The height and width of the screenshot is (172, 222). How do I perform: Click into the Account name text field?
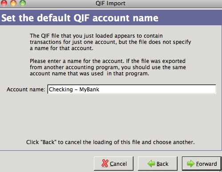(132, 89)
